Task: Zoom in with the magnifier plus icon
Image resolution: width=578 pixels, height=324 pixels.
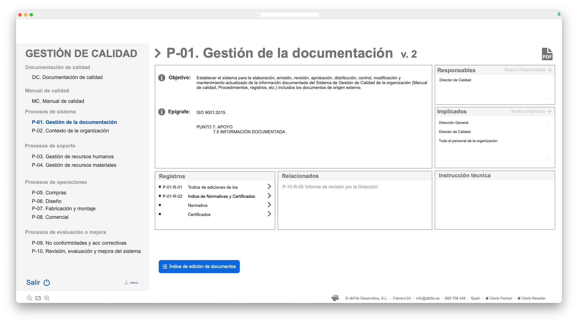Action: click(x=47, y=298)
